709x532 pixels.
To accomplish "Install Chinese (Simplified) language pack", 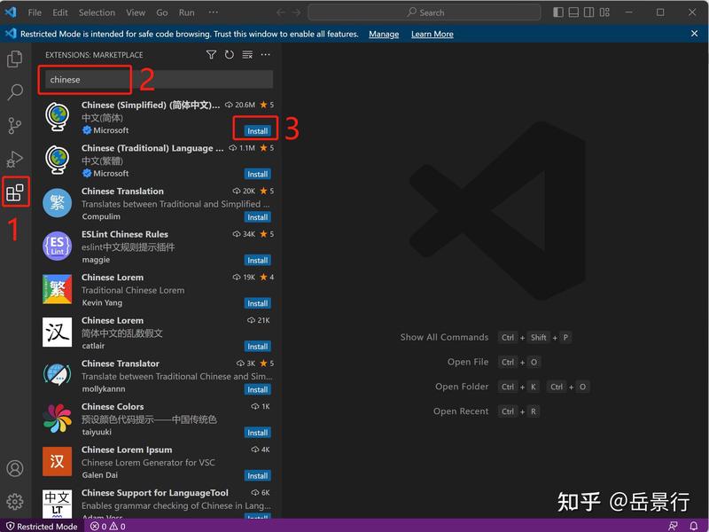I will (258, 130).
